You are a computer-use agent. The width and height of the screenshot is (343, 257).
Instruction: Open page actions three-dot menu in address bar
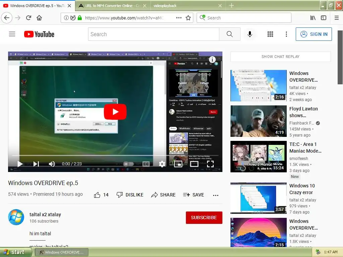[179, 18]
